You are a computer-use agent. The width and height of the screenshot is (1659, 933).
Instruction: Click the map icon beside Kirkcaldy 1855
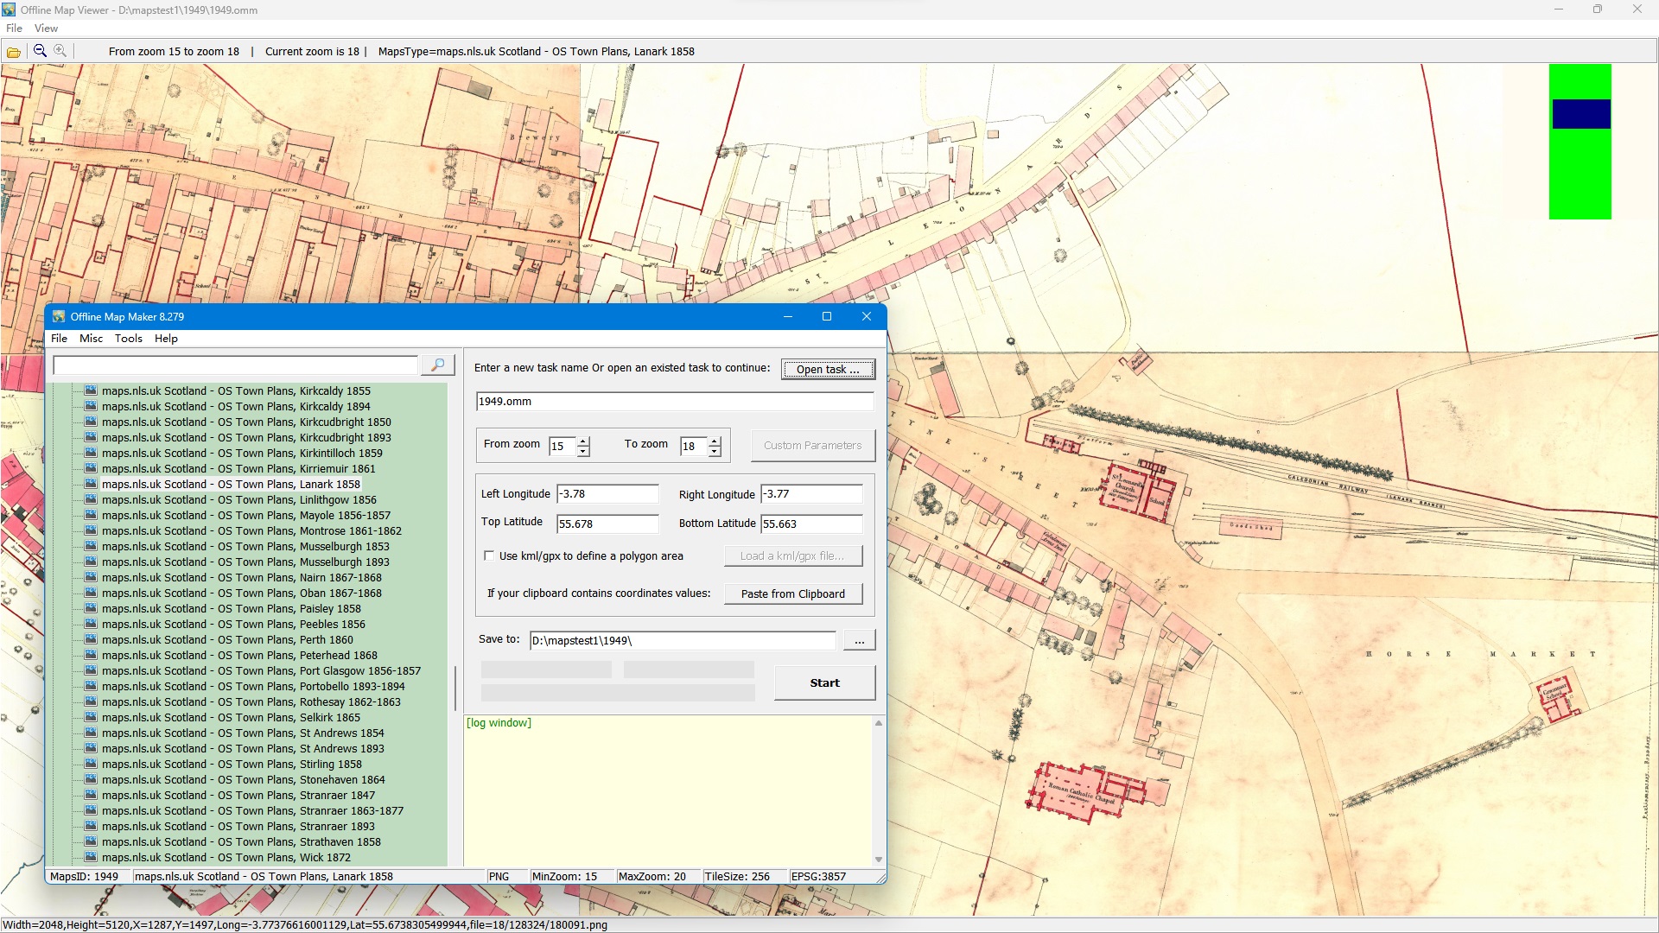tap(91, 390)
